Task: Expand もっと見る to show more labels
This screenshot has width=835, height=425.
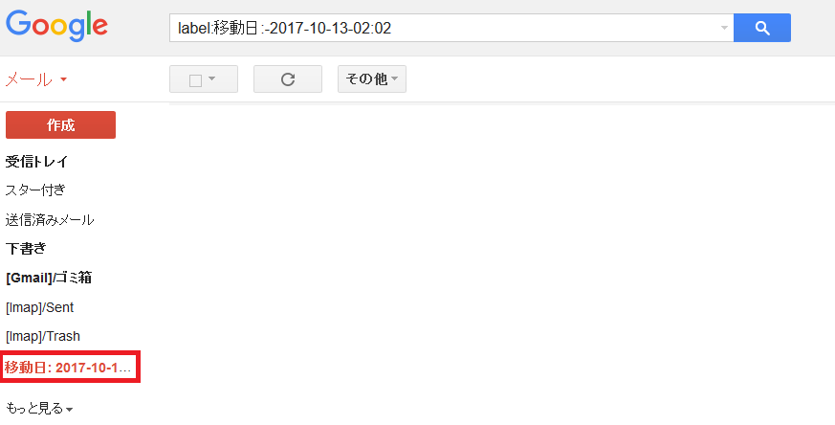Action: (x=39, y=409)
